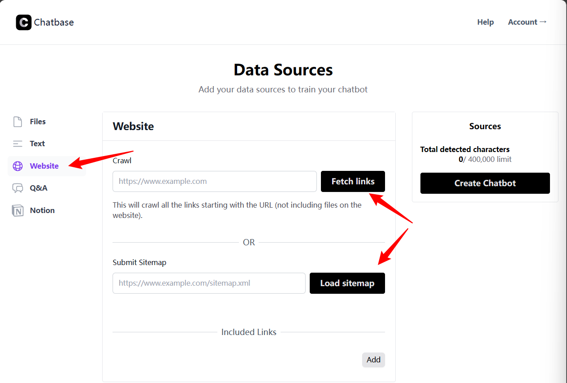Open the Account link
Image resolution: width=567 pixels, height=383 pixels.
tap(527, 22)
